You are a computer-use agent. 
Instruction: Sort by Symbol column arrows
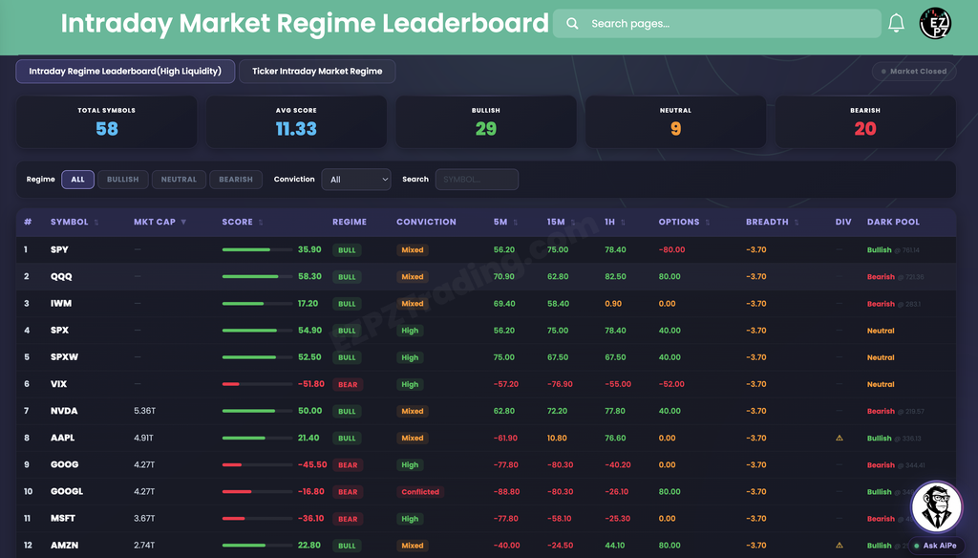tap(96, 223)
